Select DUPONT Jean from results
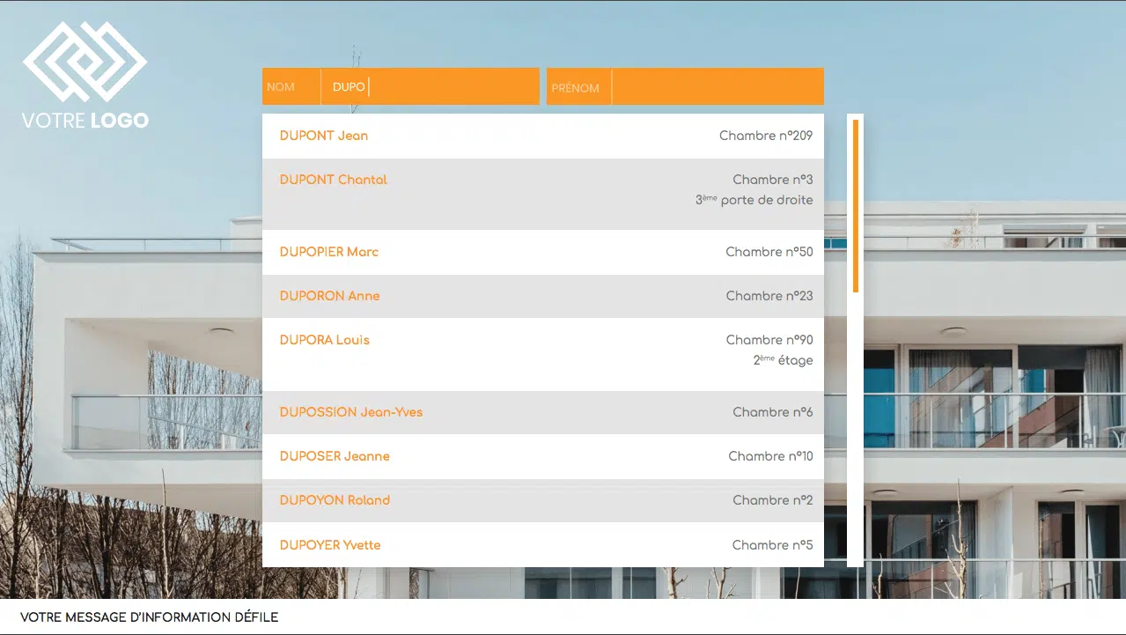Image resolution: width=1126 pixels, height=635 pixels. click(324, 136)
